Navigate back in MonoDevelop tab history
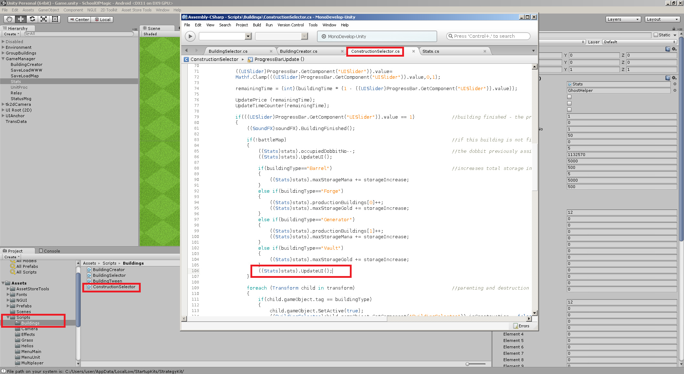The height and width of the screenshot is (374, 684). 186,51
